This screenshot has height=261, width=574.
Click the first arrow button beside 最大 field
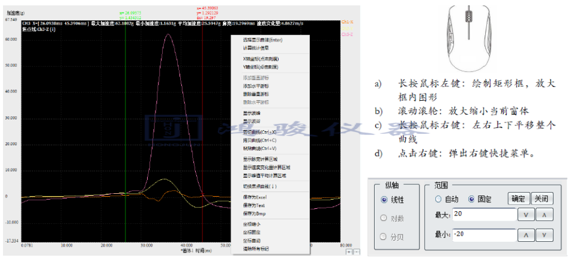coord(525,215)
